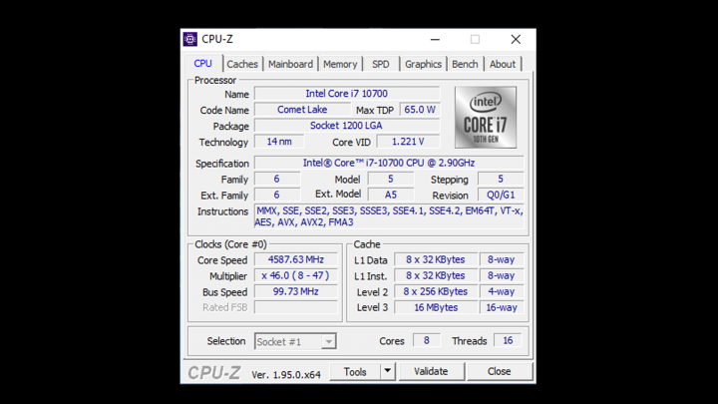
Task: Click the Package value 'Socket 1200 LGA'
Action: (x=347, y=126)
